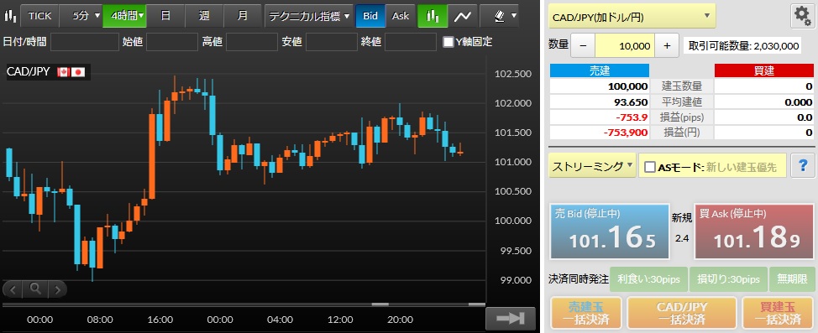Switch to line chart type icon
This screenshot has height=333, width=818.
pyautogui.click(x=462, y=16)
